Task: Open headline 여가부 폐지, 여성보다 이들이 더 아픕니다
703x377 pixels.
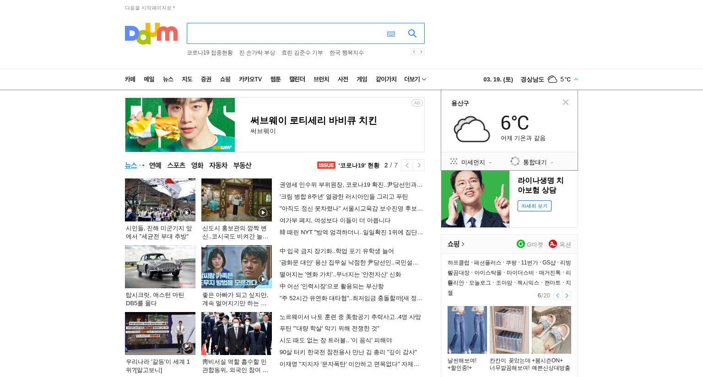Action: pyautogui.click(x=335, y=221)
